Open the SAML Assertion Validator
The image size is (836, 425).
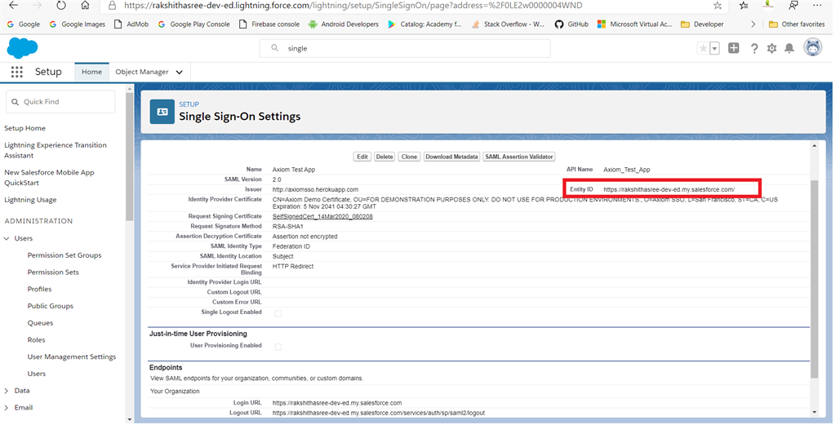click(518, 157)
